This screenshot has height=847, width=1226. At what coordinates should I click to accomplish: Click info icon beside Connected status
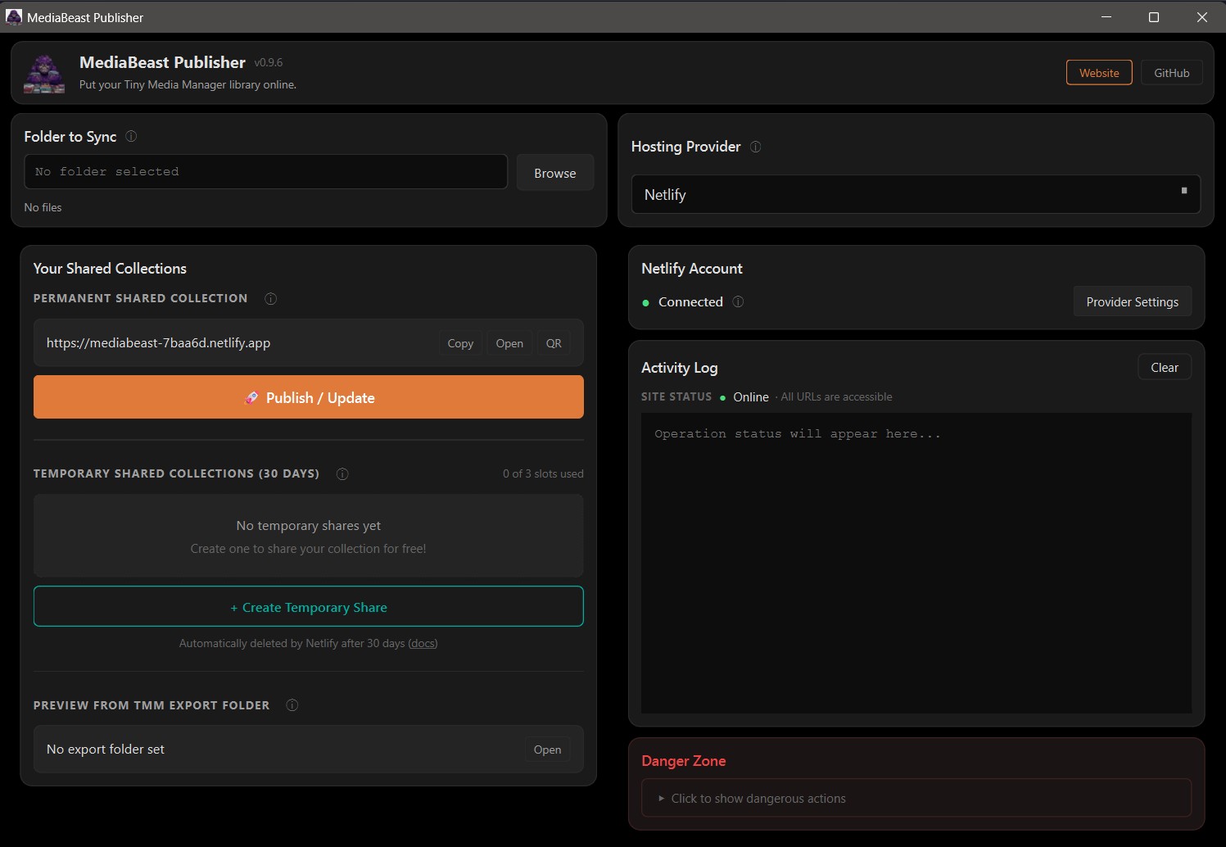pyautogui.click(x=738, y=301)
